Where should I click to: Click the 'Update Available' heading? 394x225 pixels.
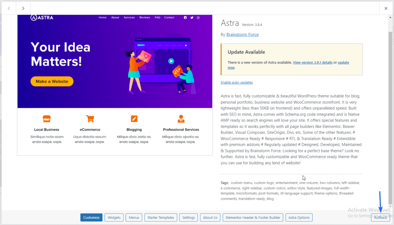(246, 52)
